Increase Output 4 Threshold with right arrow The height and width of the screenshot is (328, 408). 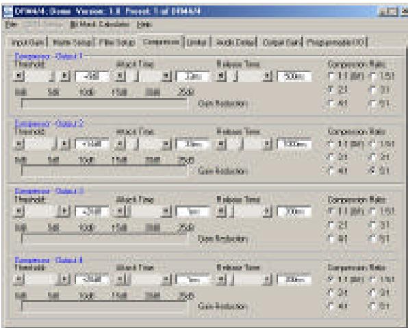[65, 279]
